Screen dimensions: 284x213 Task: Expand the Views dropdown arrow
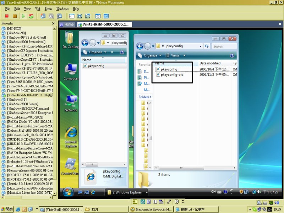click(184, 55)
